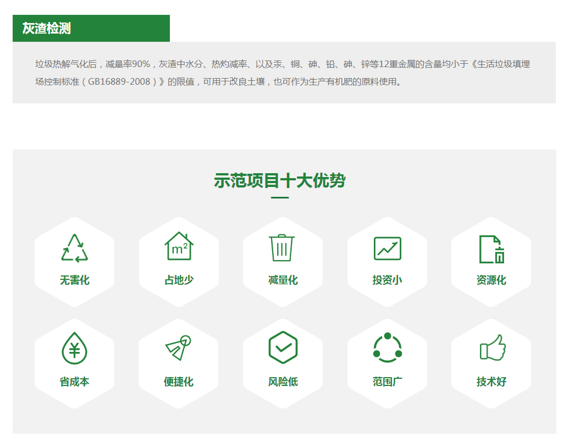Click the ash residue description paragraph
The height and width of the screenshot is (447, 569).
[283, 73]
